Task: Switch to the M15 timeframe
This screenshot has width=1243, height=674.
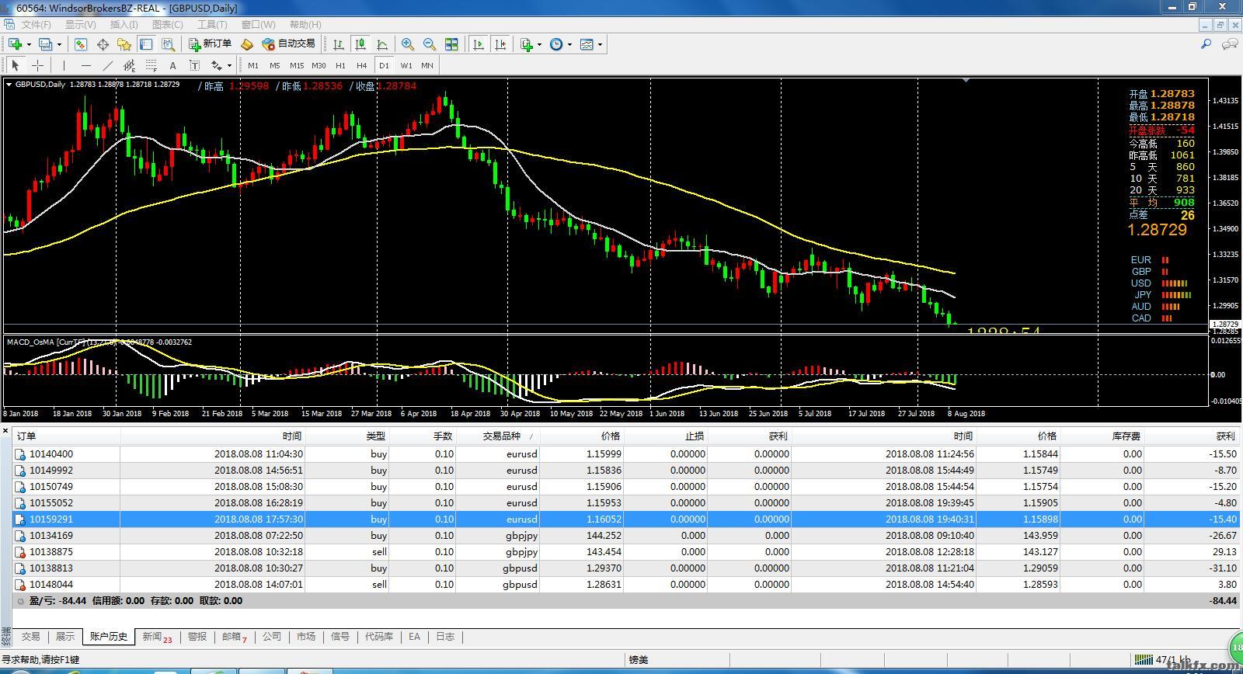Action: (297, 65)
